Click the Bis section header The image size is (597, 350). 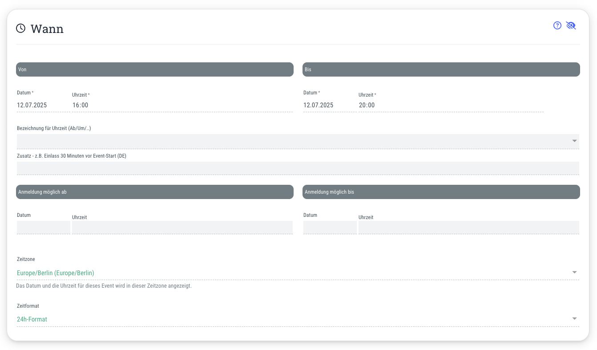(441, 69)
